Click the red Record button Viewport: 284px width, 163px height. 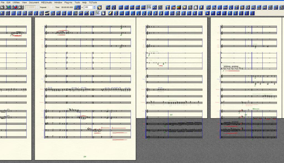(16, 7)
